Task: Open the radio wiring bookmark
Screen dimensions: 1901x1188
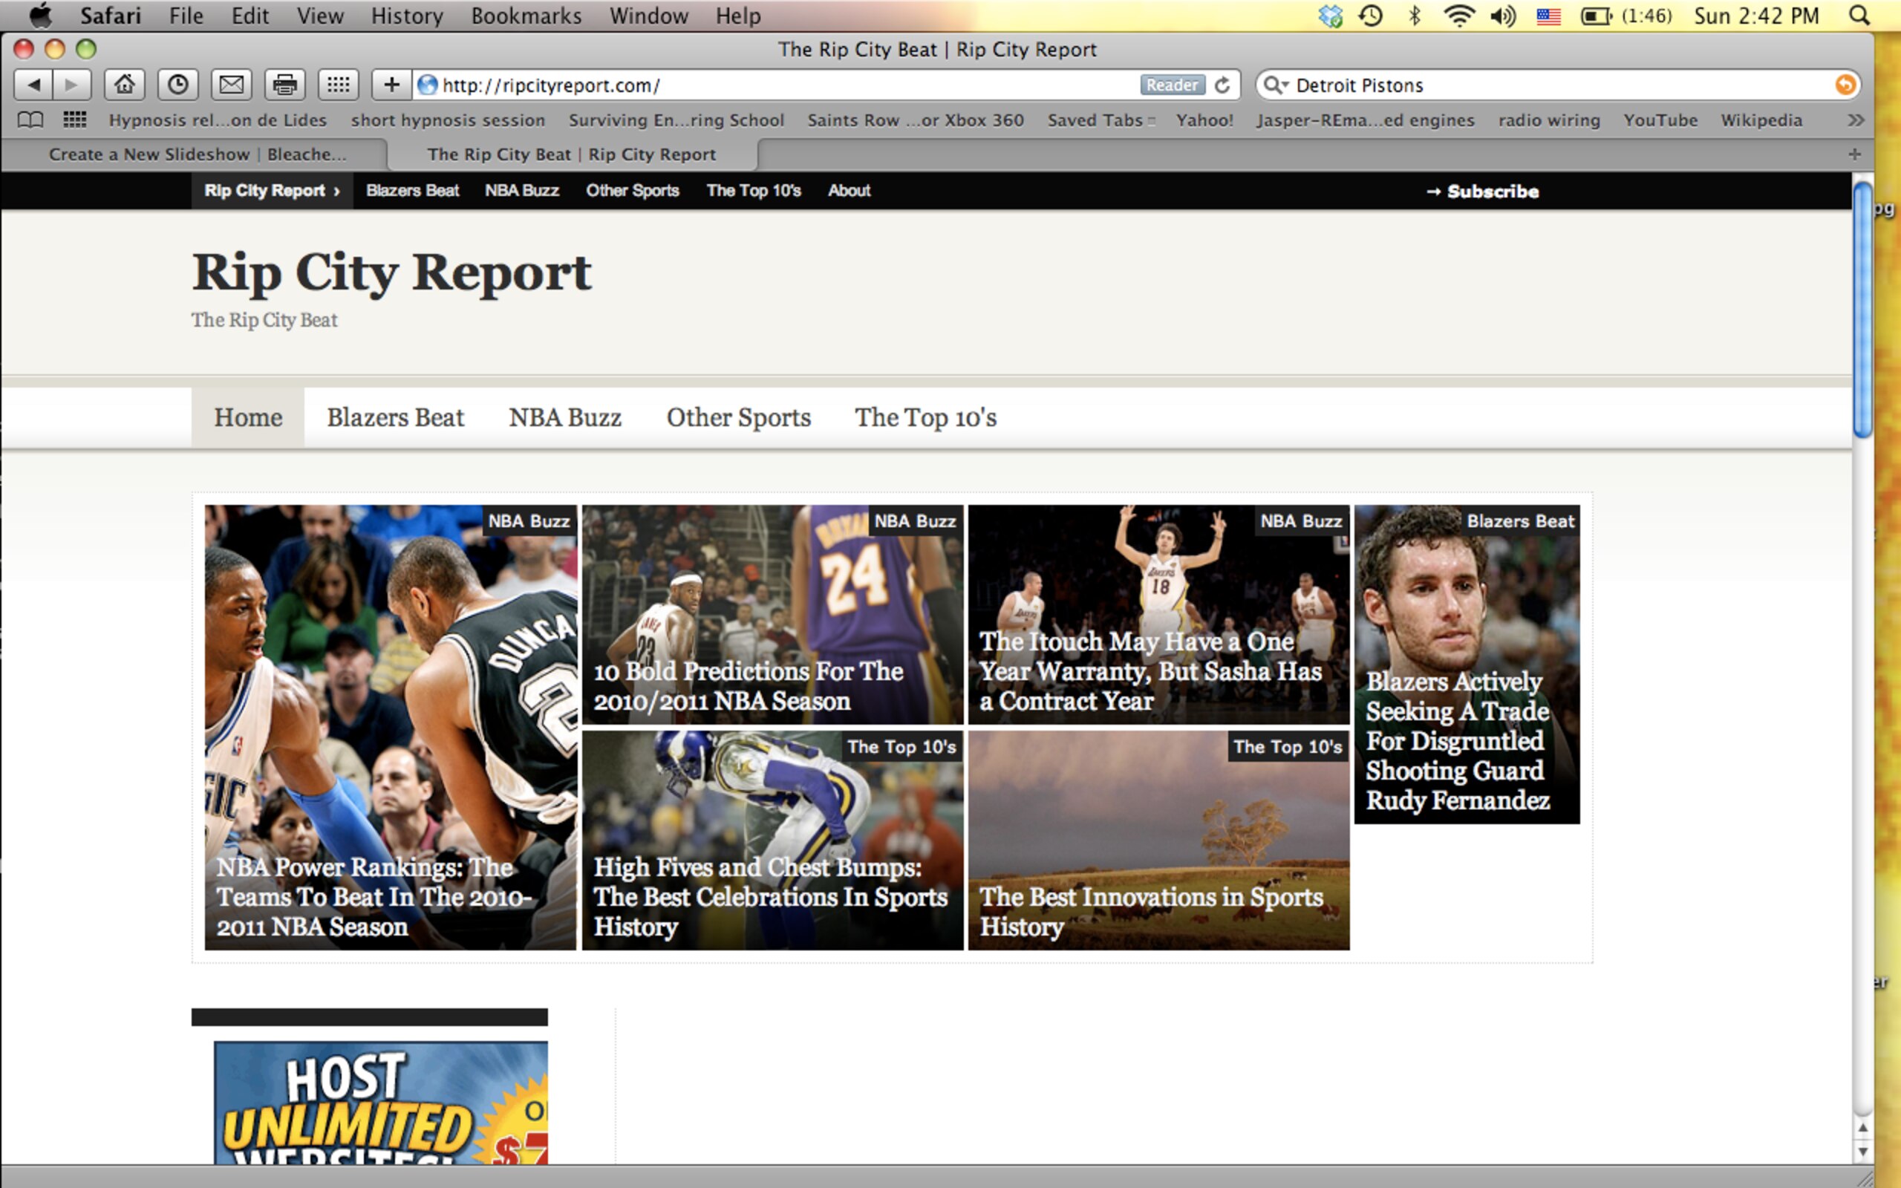Action: (1548, 120)
